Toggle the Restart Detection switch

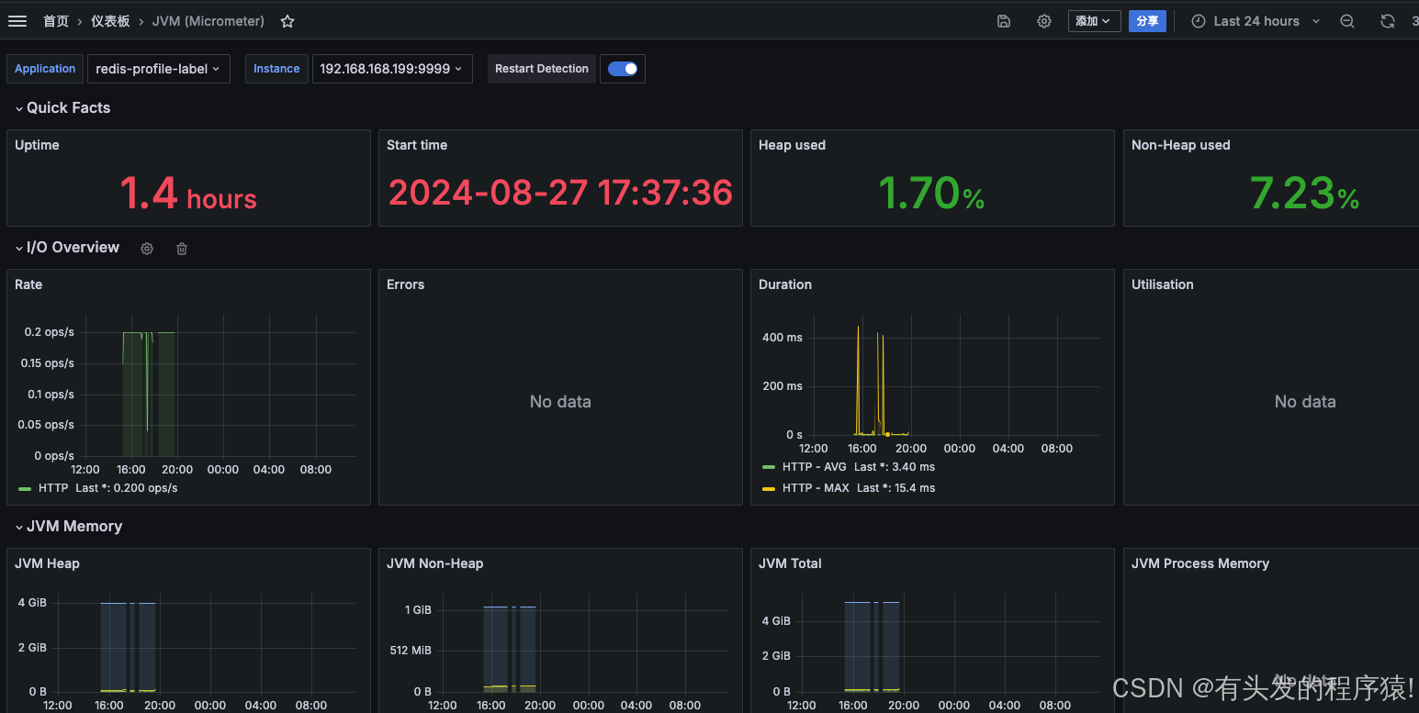tap(623, 69)
